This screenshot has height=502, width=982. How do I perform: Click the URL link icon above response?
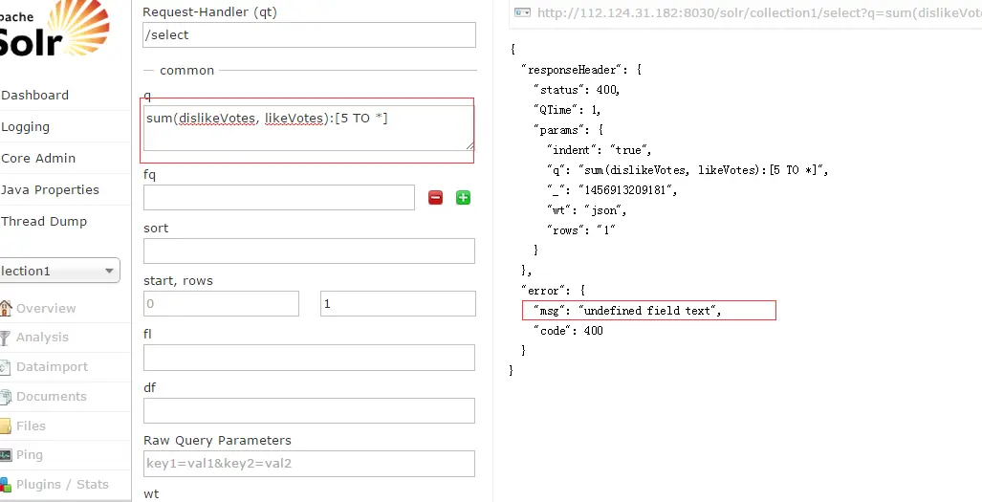click(522, 12)
